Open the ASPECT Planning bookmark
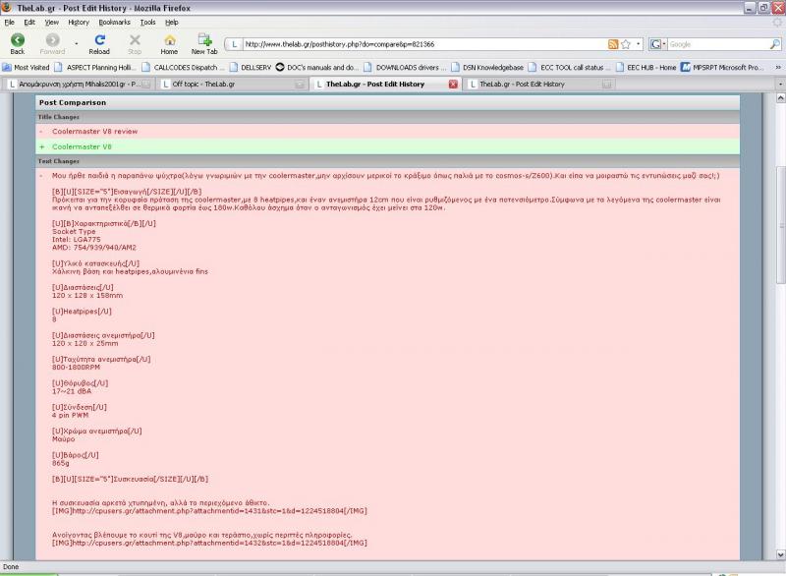 point(95,67)
